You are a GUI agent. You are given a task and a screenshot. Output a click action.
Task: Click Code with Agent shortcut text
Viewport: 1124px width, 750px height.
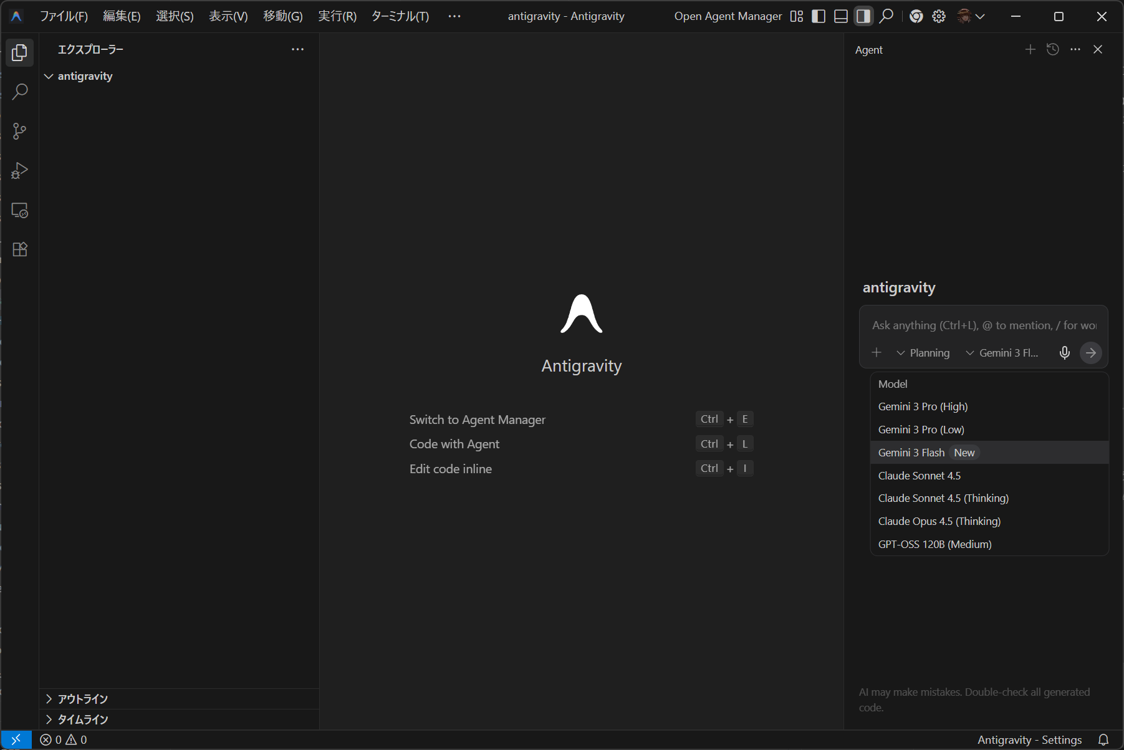click(454, 444)
